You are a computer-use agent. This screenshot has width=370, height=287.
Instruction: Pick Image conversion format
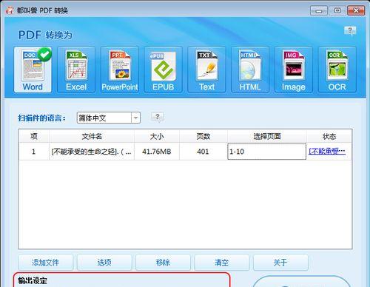pos(294,70)
